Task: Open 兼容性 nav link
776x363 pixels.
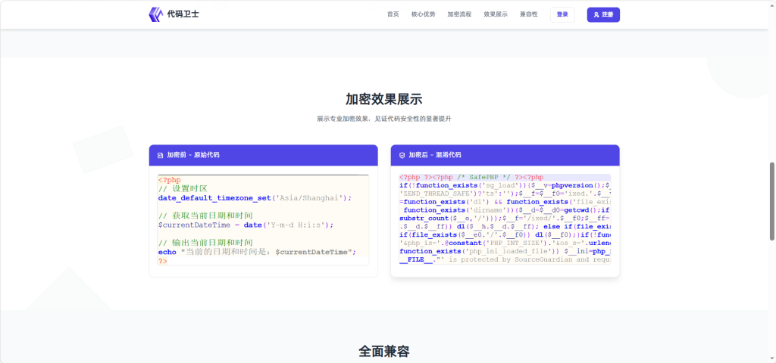Action: click(x=528, y=14)
